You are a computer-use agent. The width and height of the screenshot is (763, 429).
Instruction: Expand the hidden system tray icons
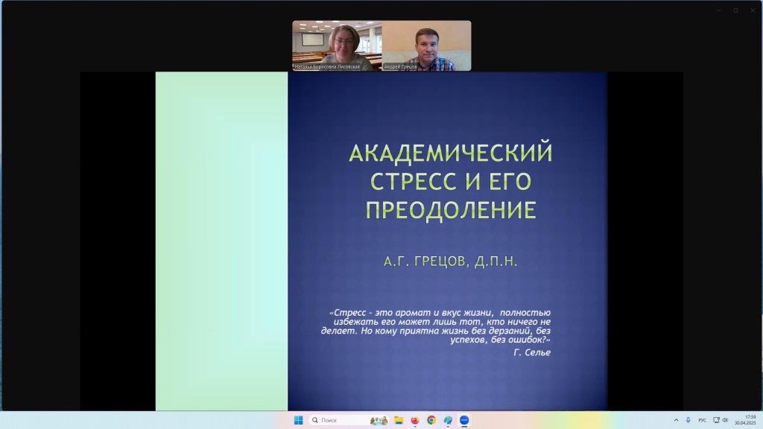pyautogui.click(x=676, y=420)
